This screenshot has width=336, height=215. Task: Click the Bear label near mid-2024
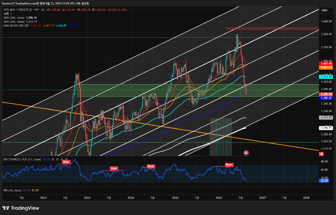tap(151, 166)
